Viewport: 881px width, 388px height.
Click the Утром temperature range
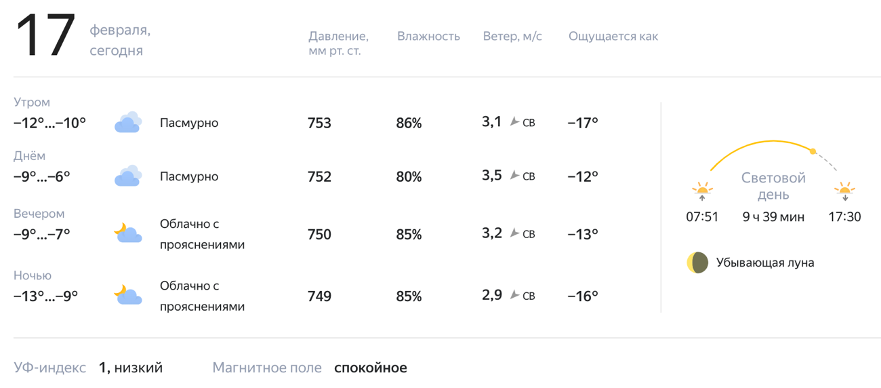(x=50, y=123)
